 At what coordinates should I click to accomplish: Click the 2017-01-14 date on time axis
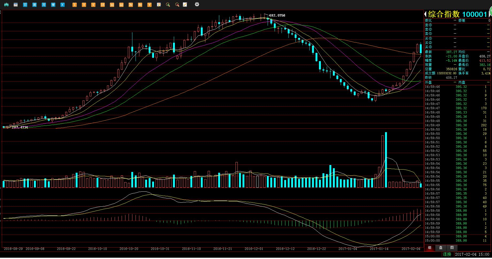point(379,249)
